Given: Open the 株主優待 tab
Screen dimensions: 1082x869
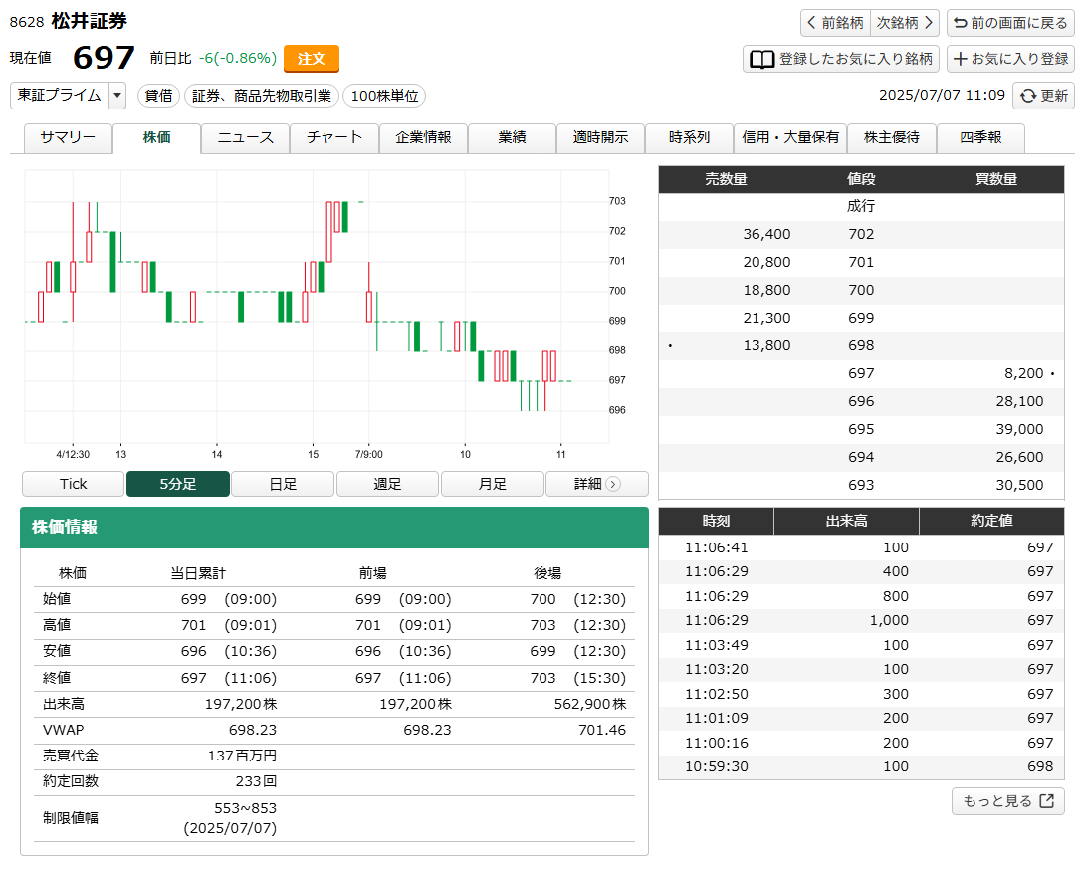Looking at the screenshot, I should pyautogui.click(x=892, y=138).
